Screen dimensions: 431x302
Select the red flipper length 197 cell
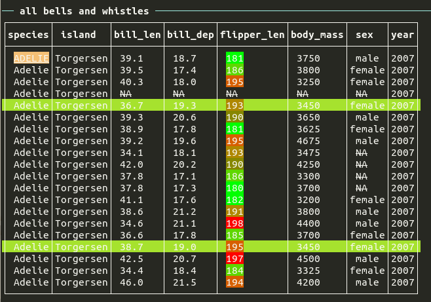pos(234,259)
